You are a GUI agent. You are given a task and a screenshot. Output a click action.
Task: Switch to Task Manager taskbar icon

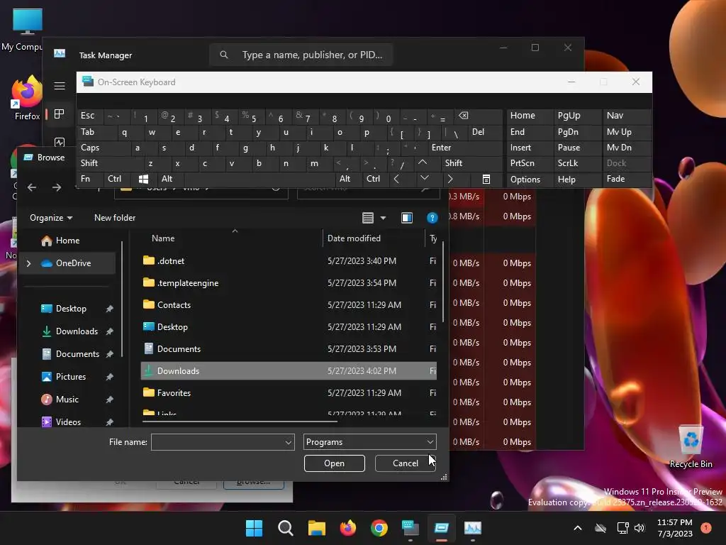point(473,528)
